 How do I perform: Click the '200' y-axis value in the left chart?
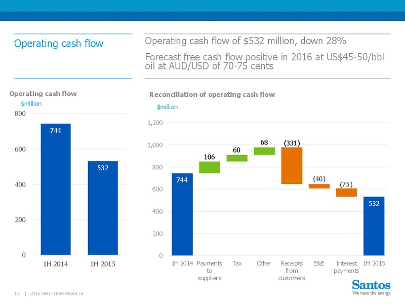pyautogui.click(x=20, y=220)
